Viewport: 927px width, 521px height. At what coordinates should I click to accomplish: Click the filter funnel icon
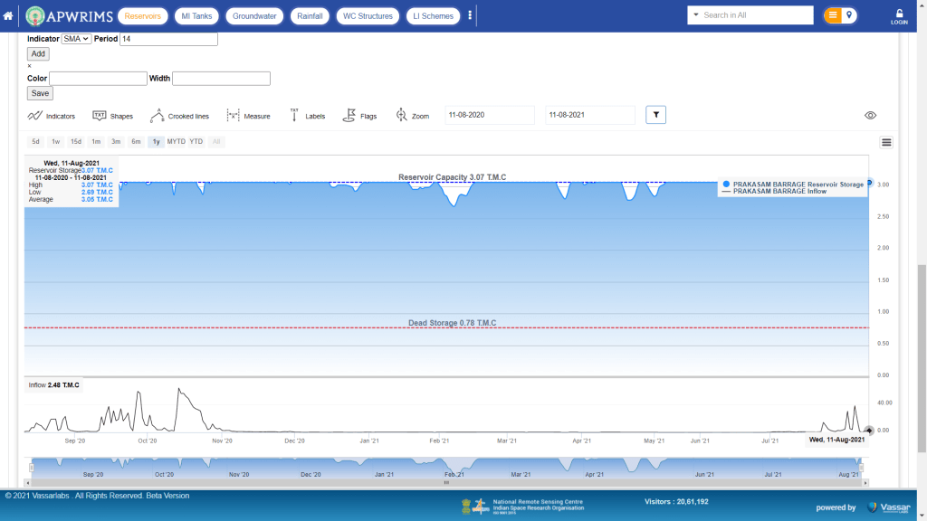click(x=656, y=115)
